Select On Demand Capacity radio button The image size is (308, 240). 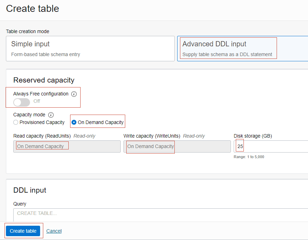pyautogui.click(x=74, y=122)
